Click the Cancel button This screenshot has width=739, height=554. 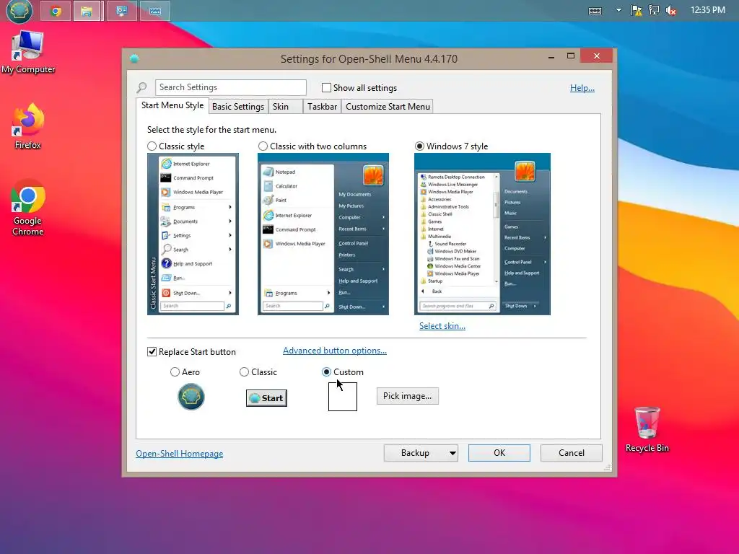click(572, 453)
